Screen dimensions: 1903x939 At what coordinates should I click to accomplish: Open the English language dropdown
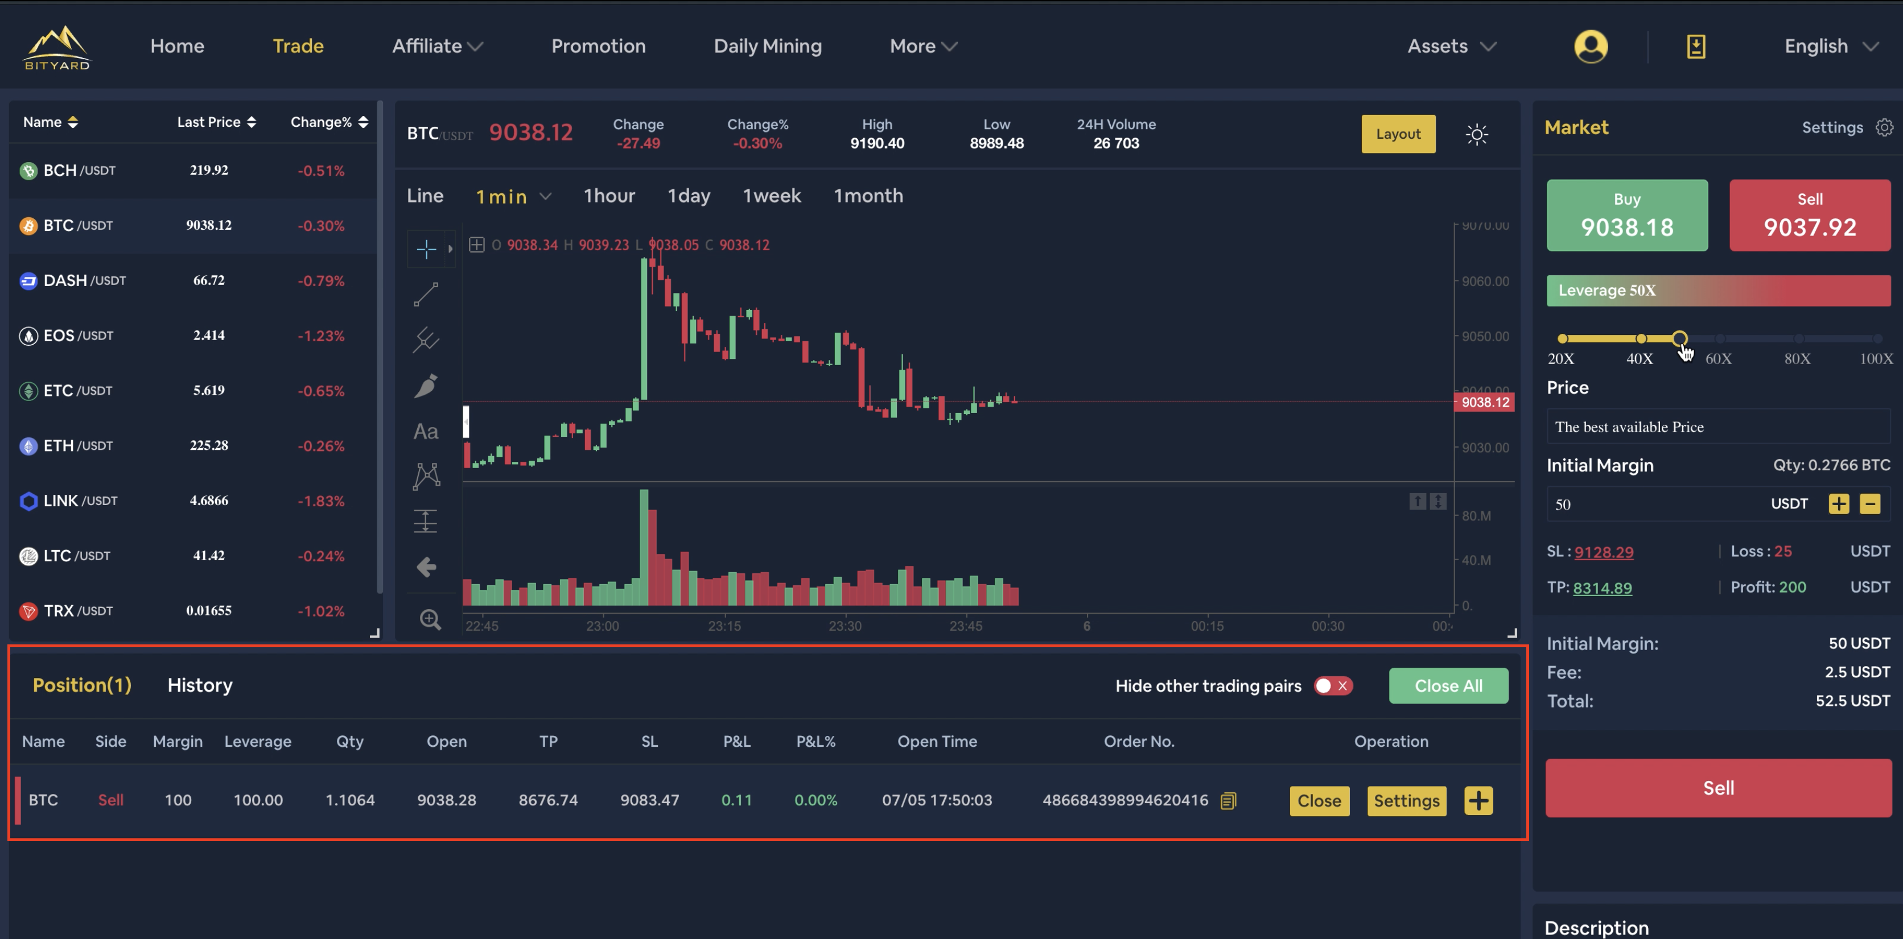(x=1831, y=47)
